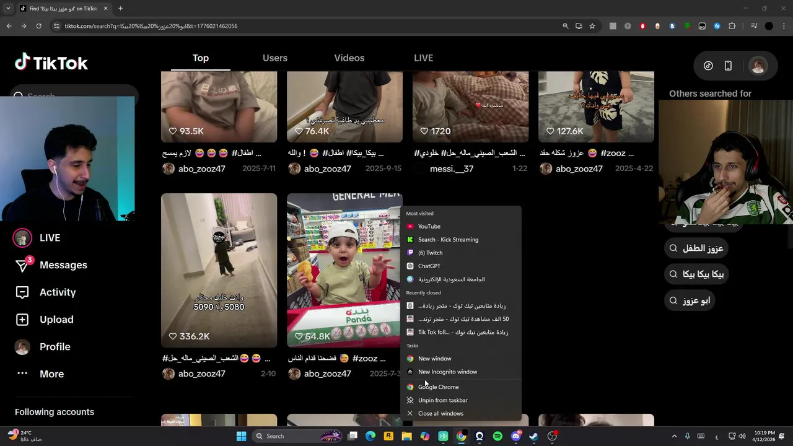Viewport: 793px width, 446px height.
Task: Open Search - Kick Streaming entry
Action: (461, 240)
